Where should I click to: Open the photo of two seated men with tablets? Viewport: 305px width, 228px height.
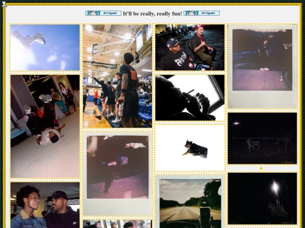coord(190,47)
